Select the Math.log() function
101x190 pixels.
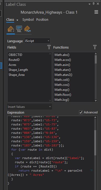(62, 100)
